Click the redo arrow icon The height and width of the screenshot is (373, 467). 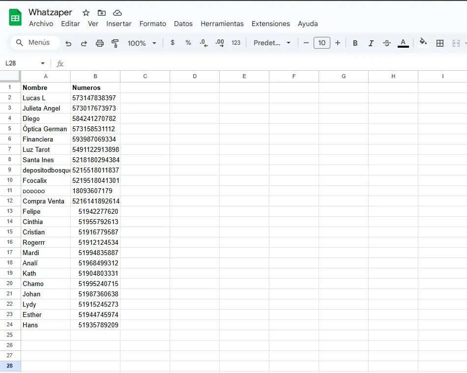pos(84,43)
